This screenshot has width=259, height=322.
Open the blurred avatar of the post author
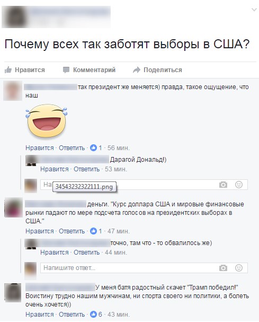tap(14, 17)
